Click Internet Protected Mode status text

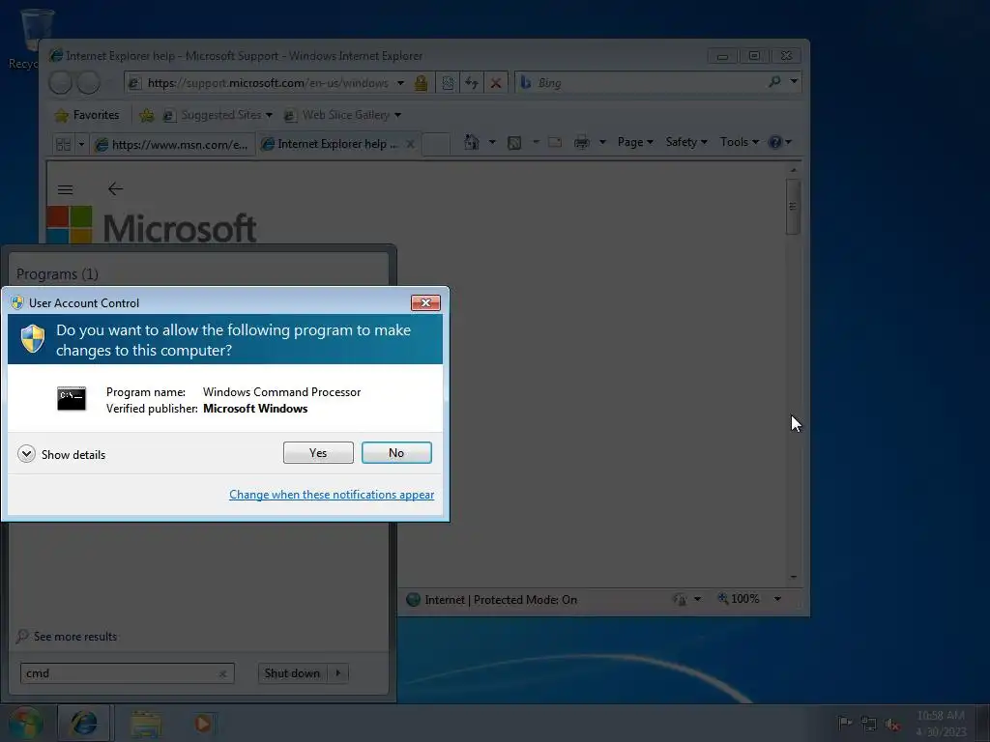coord(501,599)
